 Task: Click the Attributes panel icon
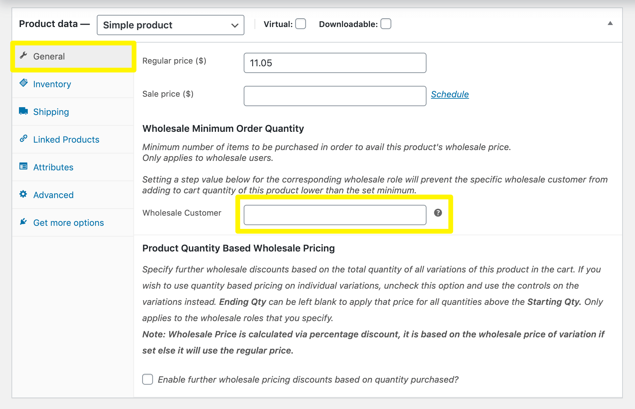(23, 166)
